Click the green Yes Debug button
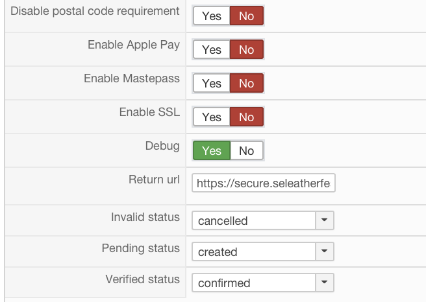The height and width of the screenshot is (302, 426). 212,150
